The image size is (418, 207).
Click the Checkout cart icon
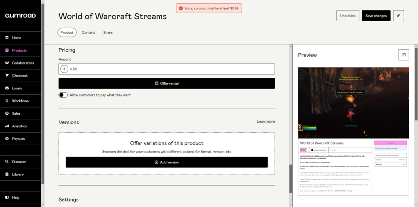(7, 75)
